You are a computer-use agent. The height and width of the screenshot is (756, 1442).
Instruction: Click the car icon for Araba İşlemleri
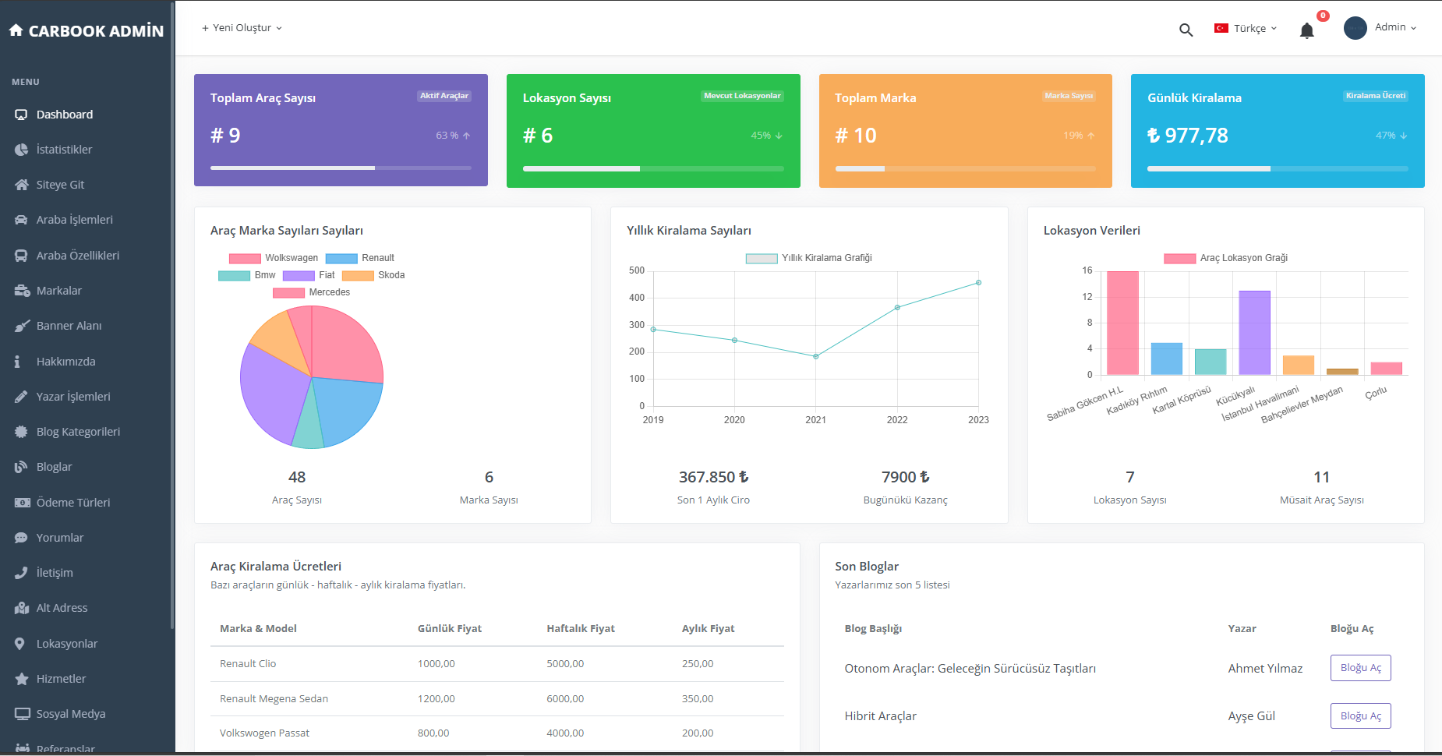click(22, 220)
